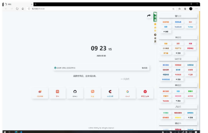The width and height of the screenshot is (208, 133).
Task: Open the browser three-dot menu
Action: pos(197,9)
